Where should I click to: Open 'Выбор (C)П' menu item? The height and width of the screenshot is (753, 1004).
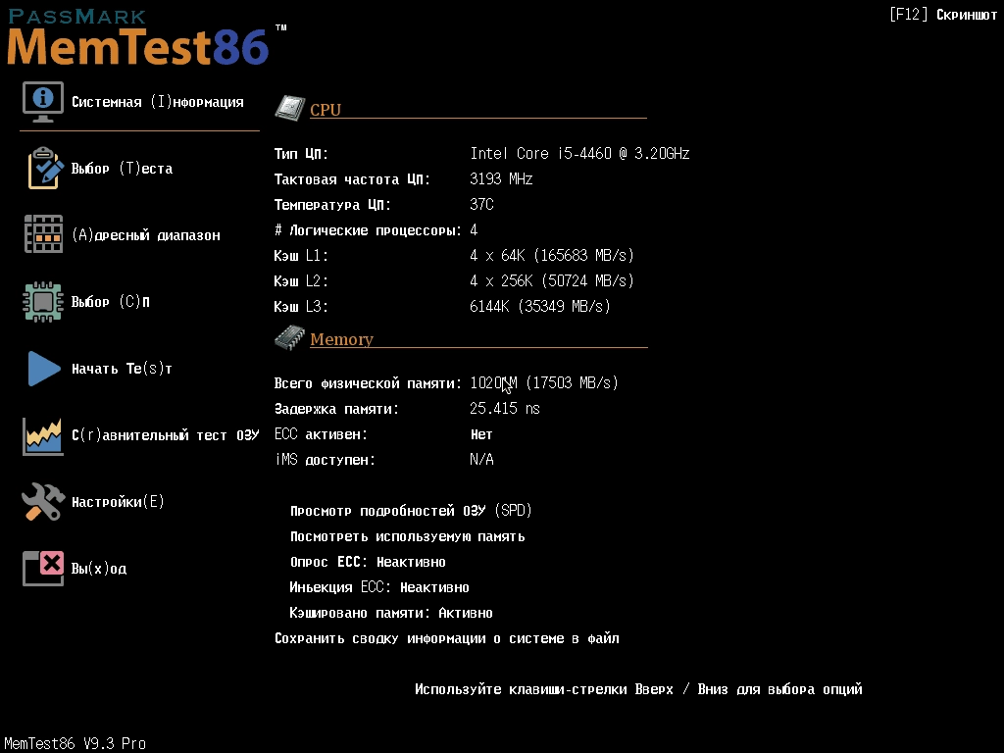[x=110, y=302]
